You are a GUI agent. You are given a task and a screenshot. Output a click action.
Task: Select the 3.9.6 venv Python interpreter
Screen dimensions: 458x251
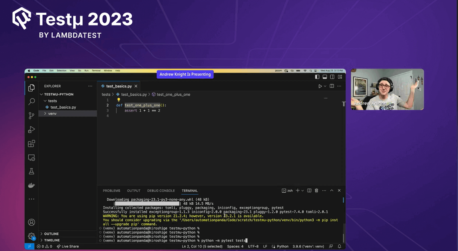pos(308,246)
